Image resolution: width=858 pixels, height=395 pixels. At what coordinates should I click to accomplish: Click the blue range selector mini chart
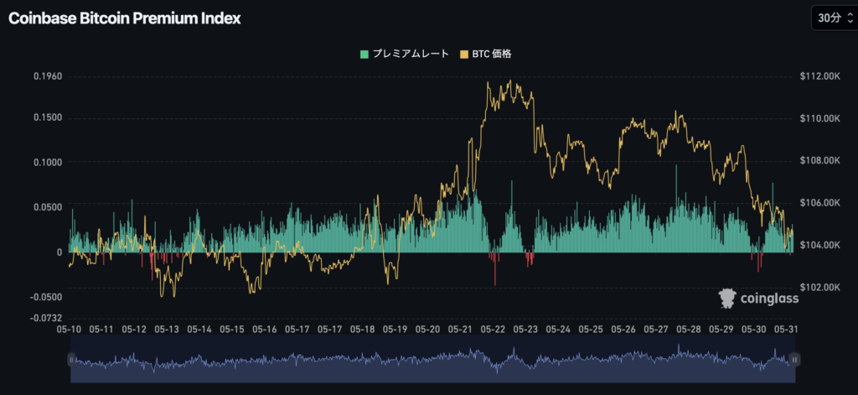click(x=433, y=360)
